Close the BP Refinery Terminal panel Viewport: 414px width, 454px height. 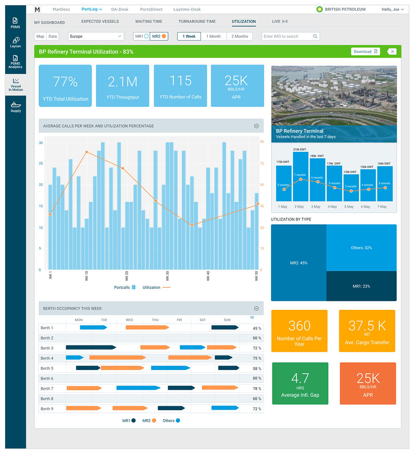392,52
